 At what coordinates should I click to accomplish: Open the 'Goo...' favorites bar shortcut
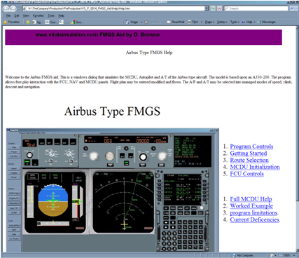click(x=76, y=22)
